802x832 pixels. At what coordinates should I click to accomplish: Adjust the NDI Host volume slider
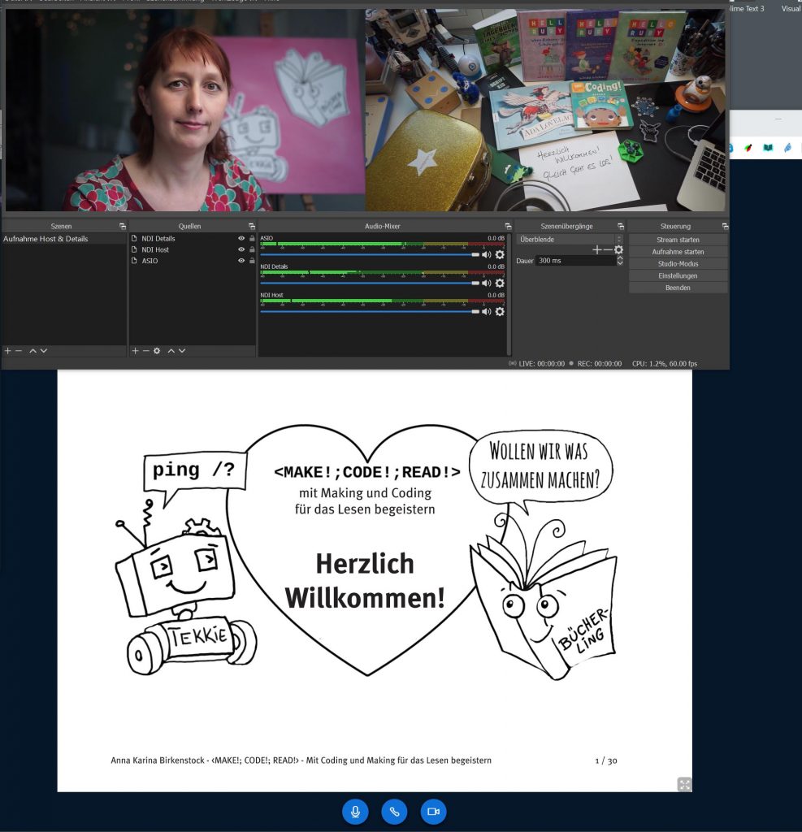coord(370,311)
